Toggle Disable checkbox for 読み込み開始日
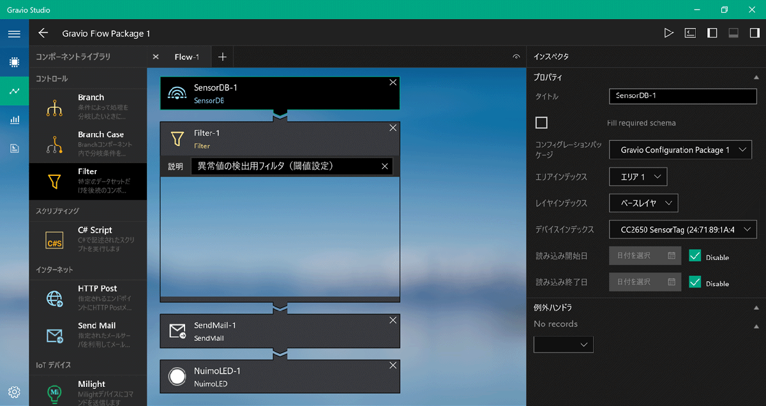Viewport: 766px width, 406px height. (x=695, y=256)
